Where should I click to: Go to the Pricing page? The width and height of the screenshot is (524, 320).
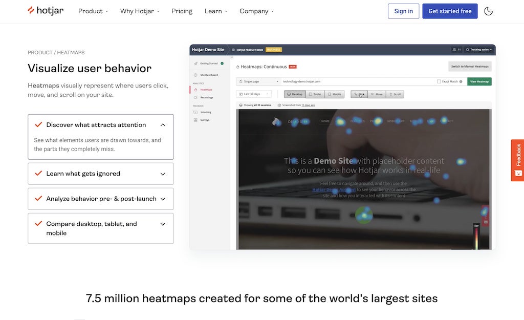tap(182, 11)
